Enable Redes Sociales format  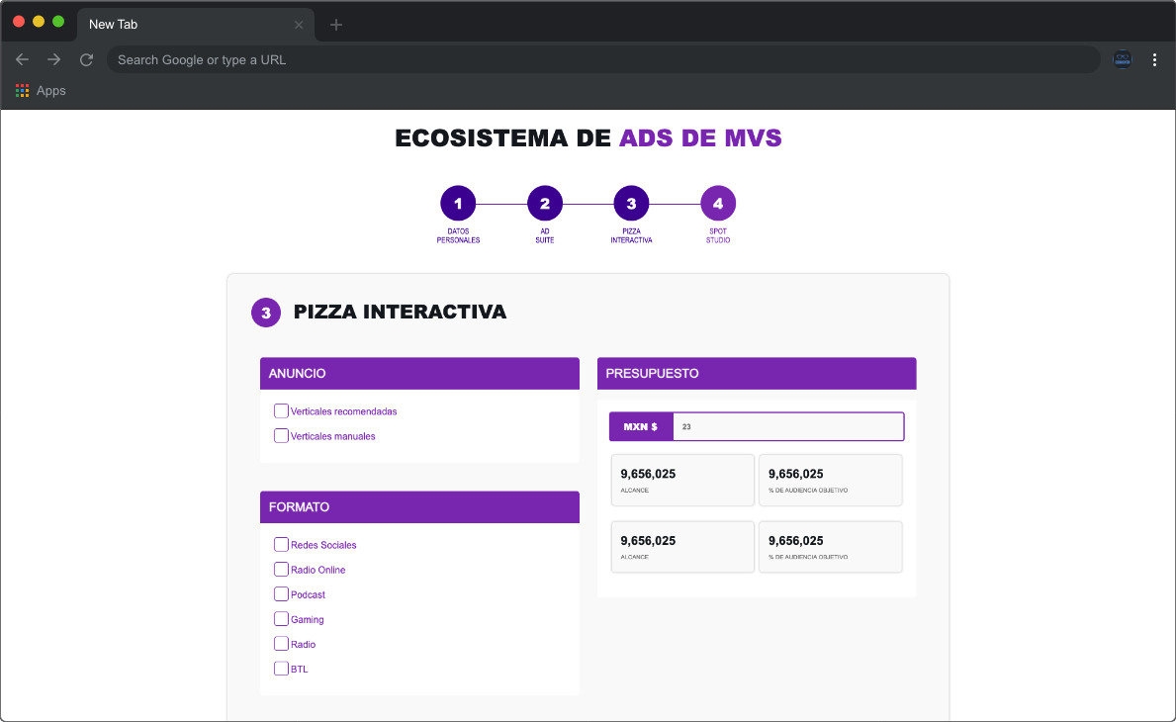coord(281,544)
